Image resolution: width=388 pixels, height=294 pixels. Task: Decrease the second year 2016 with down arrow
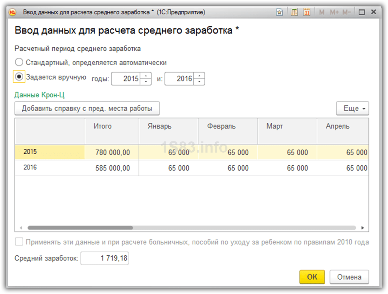pyautogui.click(x=199, y=82)
